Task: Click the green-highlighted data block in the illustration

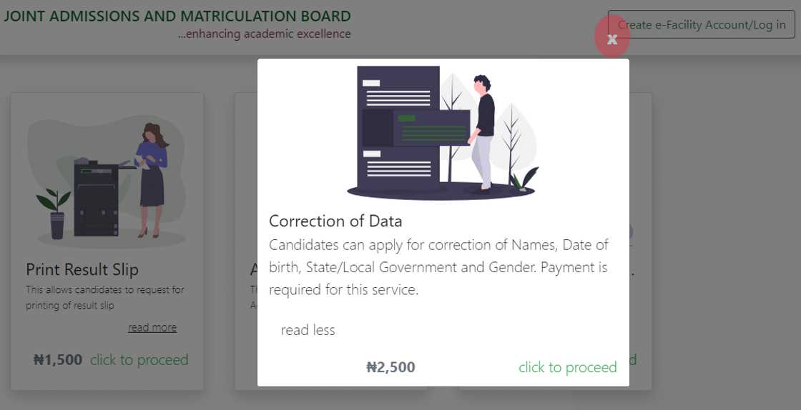Action: pos(431,129)
